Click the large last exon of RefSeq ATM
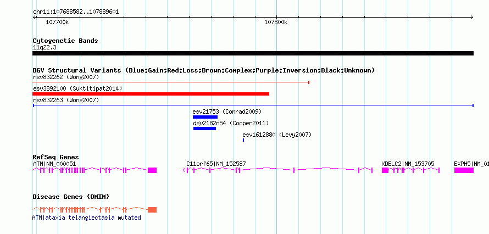489x234 pixels. (152, 170)
